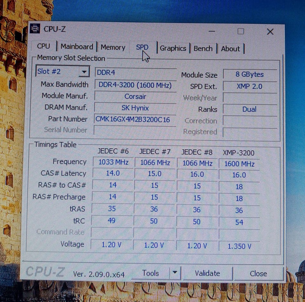Select the DDR4-3200 (1600 MHz) bandwidth value
The image size is (305, 302).
(135, 85)
